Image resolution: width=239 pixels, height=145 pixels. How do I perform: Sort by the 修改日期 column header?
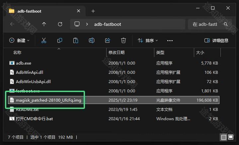point(117,53)
